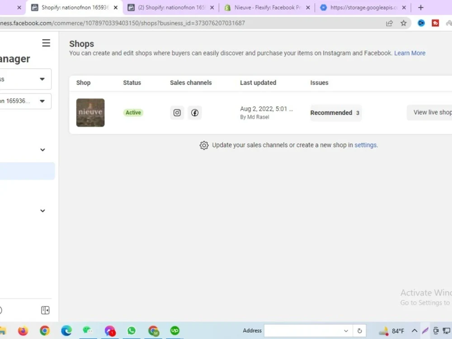The width and height of the screenshot is (452, 339).
Task: Click the Sales channels column header
Action: pyautogui.click(x=191, y=83)
